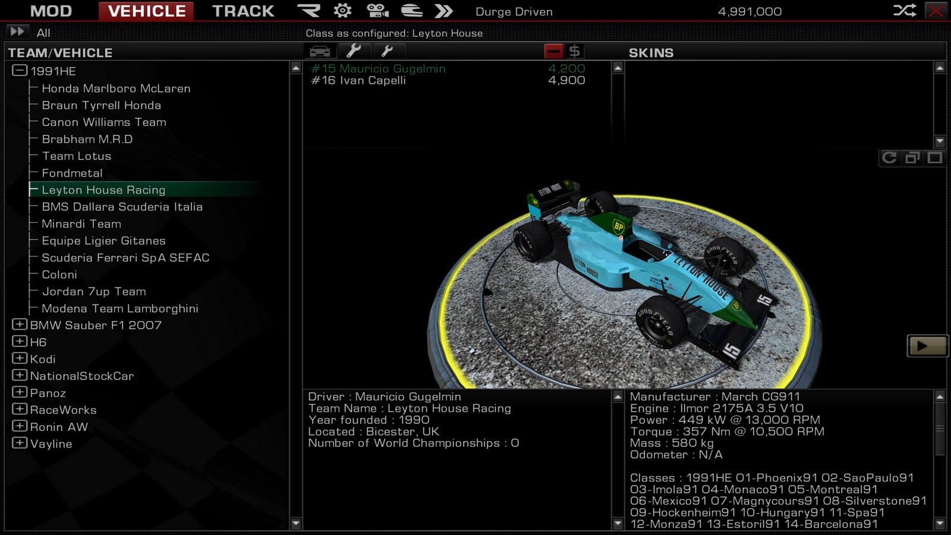
Task: Click the play arrow button at right
Action: click(x=927, y=346)
